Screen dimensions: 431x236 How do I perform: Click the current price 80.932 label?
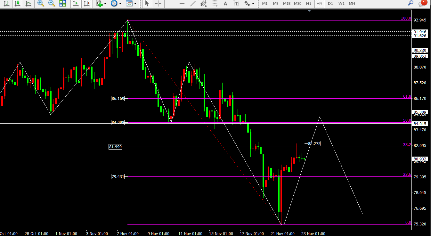tap(420, 159)
